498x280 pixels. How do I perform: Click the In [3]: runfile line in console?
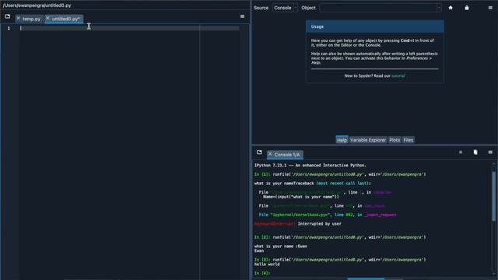340,260
